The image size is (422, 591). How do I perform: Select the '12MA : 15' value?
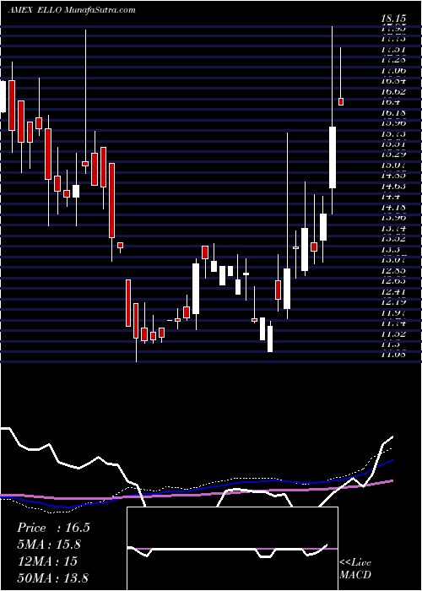point(47,561)
